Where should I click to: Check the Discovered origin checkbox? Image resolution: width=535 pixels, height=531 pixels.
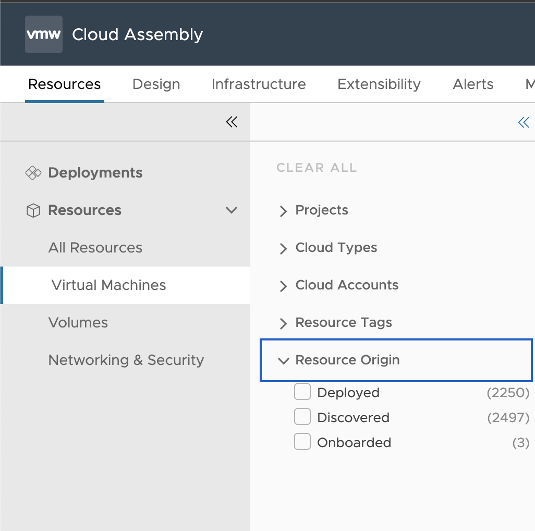302,416
